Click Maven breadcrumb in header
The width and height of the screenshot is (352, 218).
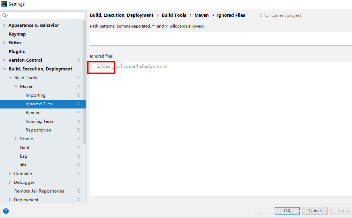201,15
